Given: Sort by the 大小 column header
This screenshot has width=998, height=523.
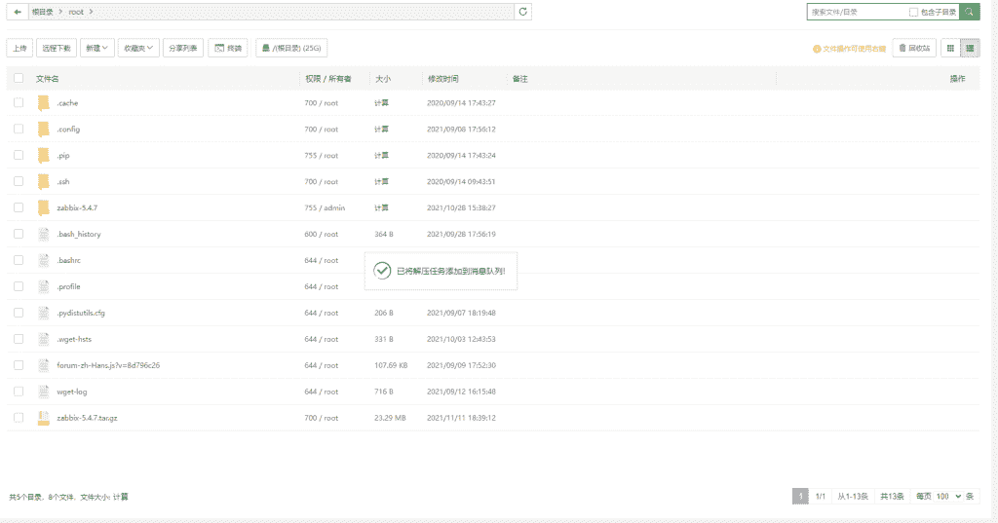Looking at the screenshot, I should tap(382, 79).
